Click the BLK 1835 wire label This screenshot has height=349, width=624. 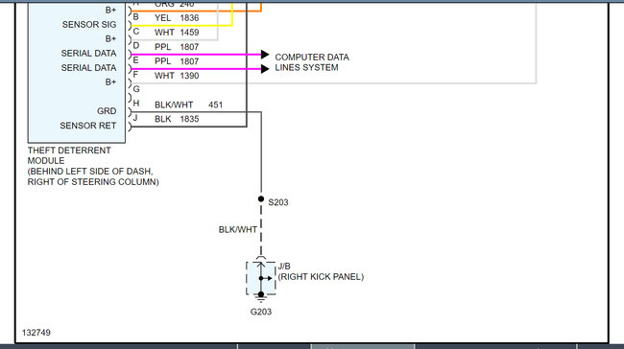click(x=177, y=119)
